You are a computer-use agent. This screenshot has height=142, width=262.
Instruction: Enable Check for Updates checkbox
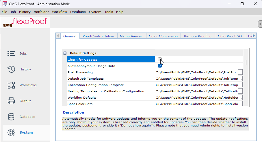(160, 60)
